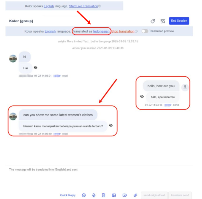This screenshot has height=199, width=202.
Task: Click the End Session button
Action: (179, 21)
